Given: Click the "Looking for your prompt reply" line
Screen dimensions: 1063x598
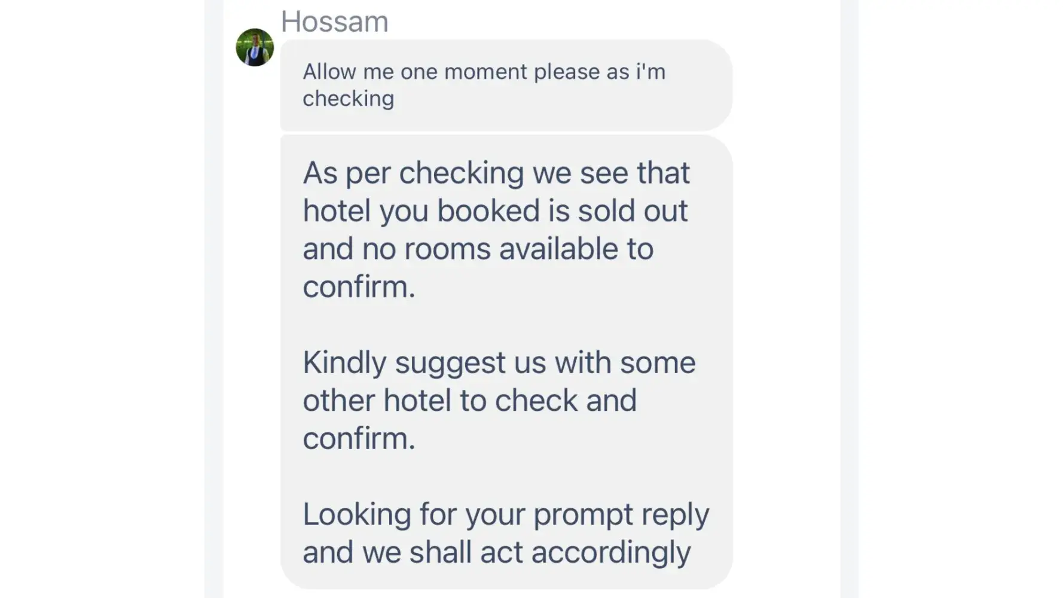Looking at the screenshot, I should (505, 514).
